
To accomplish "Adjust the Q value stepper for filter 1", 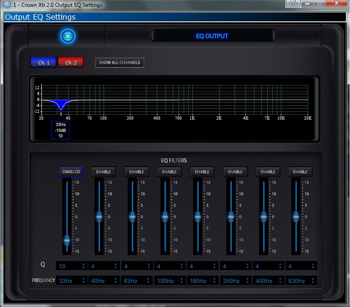I will [83, 266].
